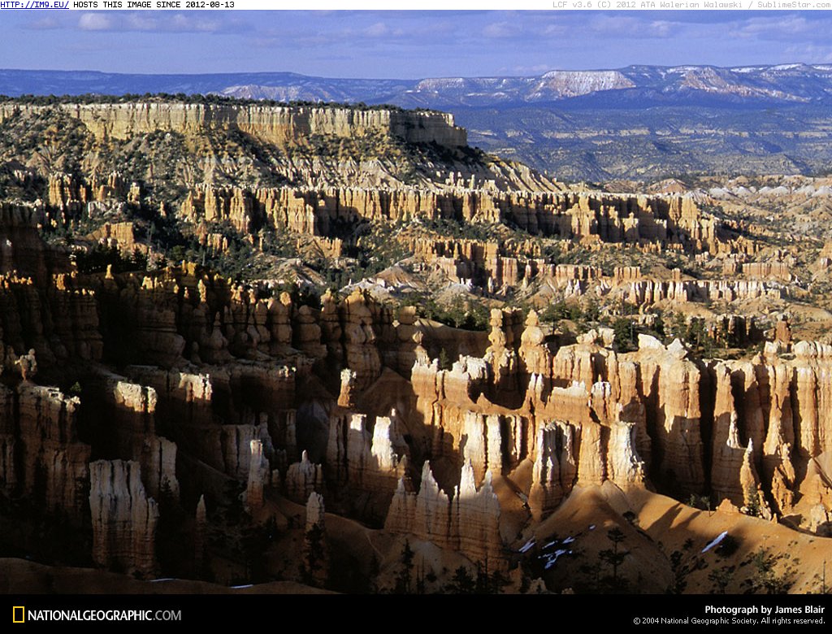Click 'HOSTS THIS IMAGE SINCE 2012-08-13' text
This screenshot has height=634, width=832.
click(x=154, y=5)
